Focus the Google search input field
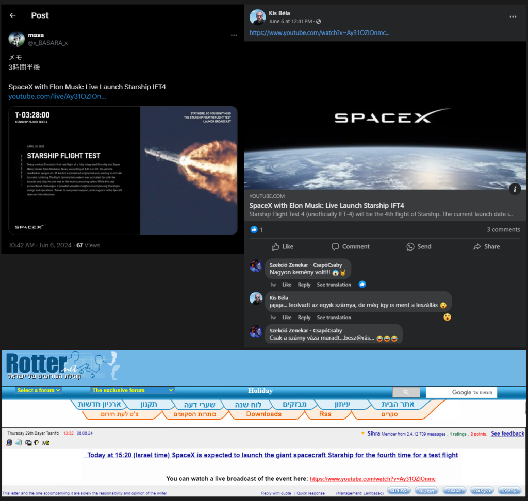The width and height of the screenshot is (528, 501). (x=461, y=392)
